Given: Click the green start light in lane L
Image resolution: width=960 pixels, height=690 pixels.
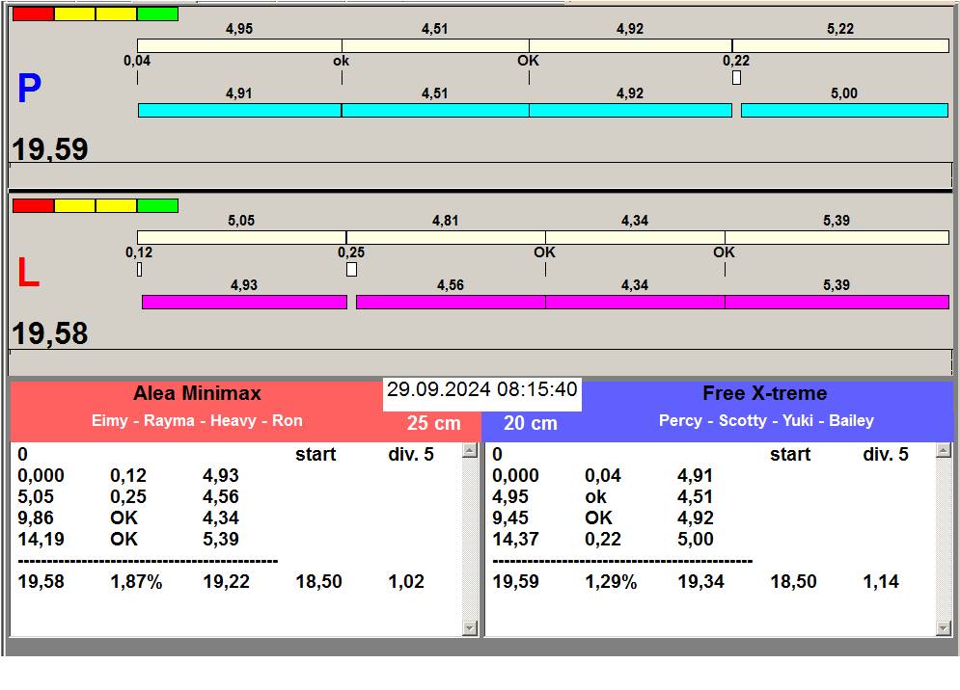Looking at the screenshot, I should tap(158, 205).
